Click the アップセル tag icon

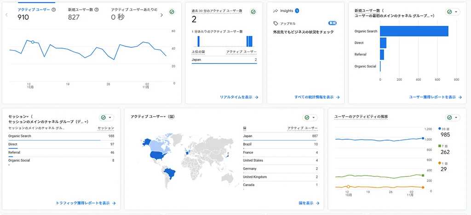276,23
